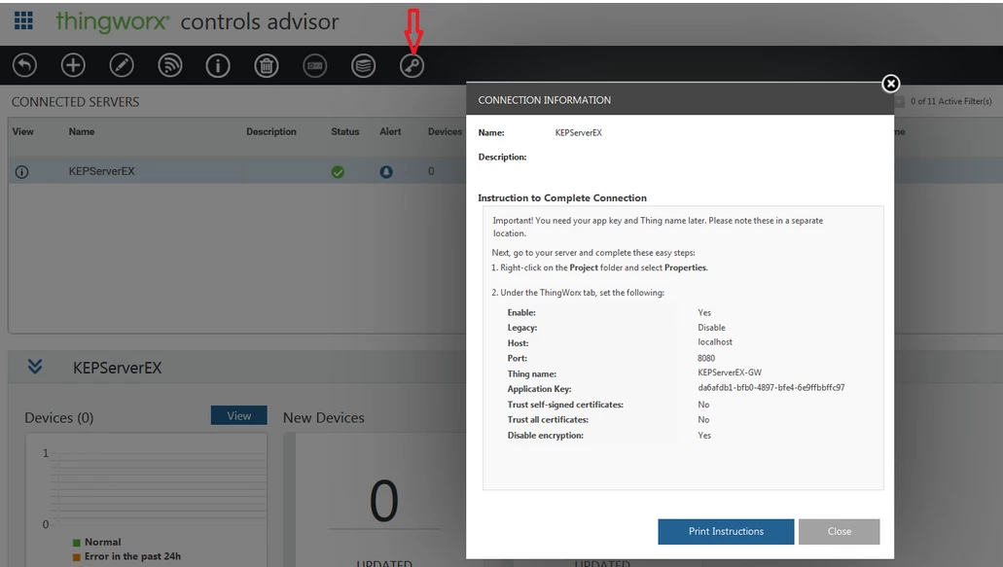Image resolution: width=1003 pixels, height=567 pixels.
Task: Click the Host value localhost
Action: click(714, 342)
